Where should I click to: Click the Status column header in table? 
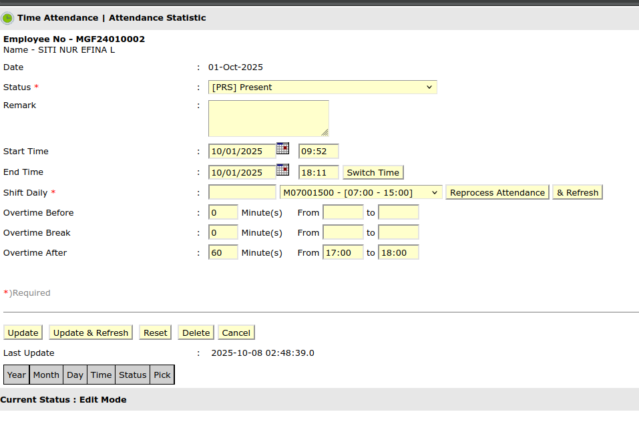[132, 375]
